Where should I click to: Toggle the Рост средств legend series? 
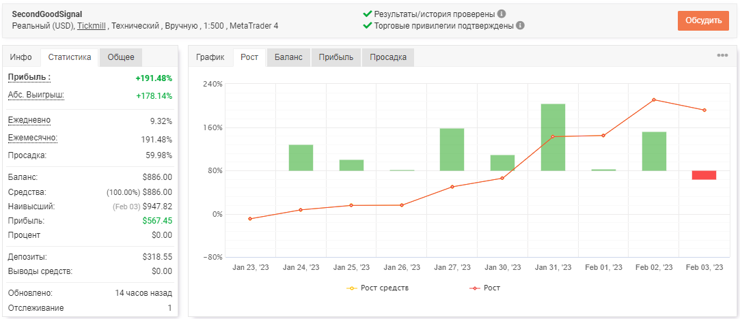(x=378, y=288)
